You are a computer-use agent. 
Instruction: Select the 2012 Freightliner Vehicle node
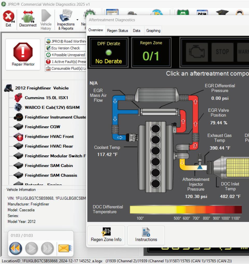pos(42,88)
